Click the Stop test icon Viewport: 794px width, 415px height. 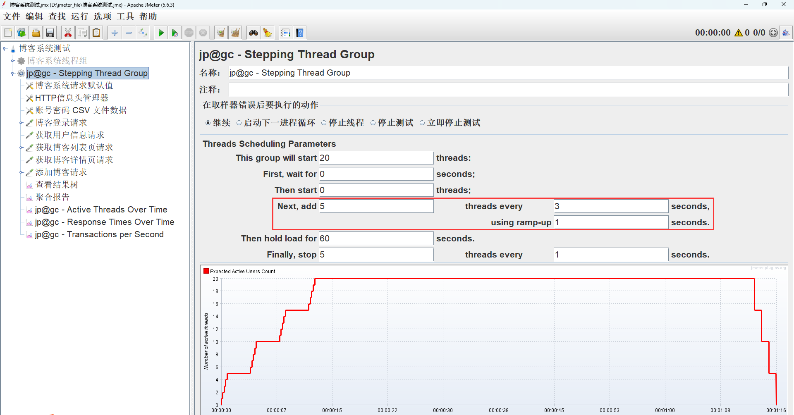click(189, 33)
